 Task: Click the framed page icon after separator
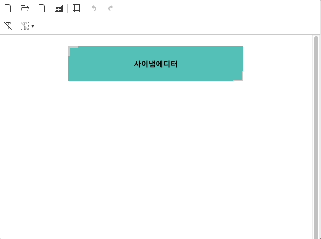tap(76, 8)
